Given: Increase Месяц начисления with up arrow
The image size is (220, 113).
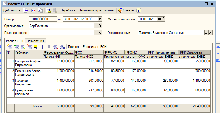Looking at the screenshot, I should pos(163,18).
